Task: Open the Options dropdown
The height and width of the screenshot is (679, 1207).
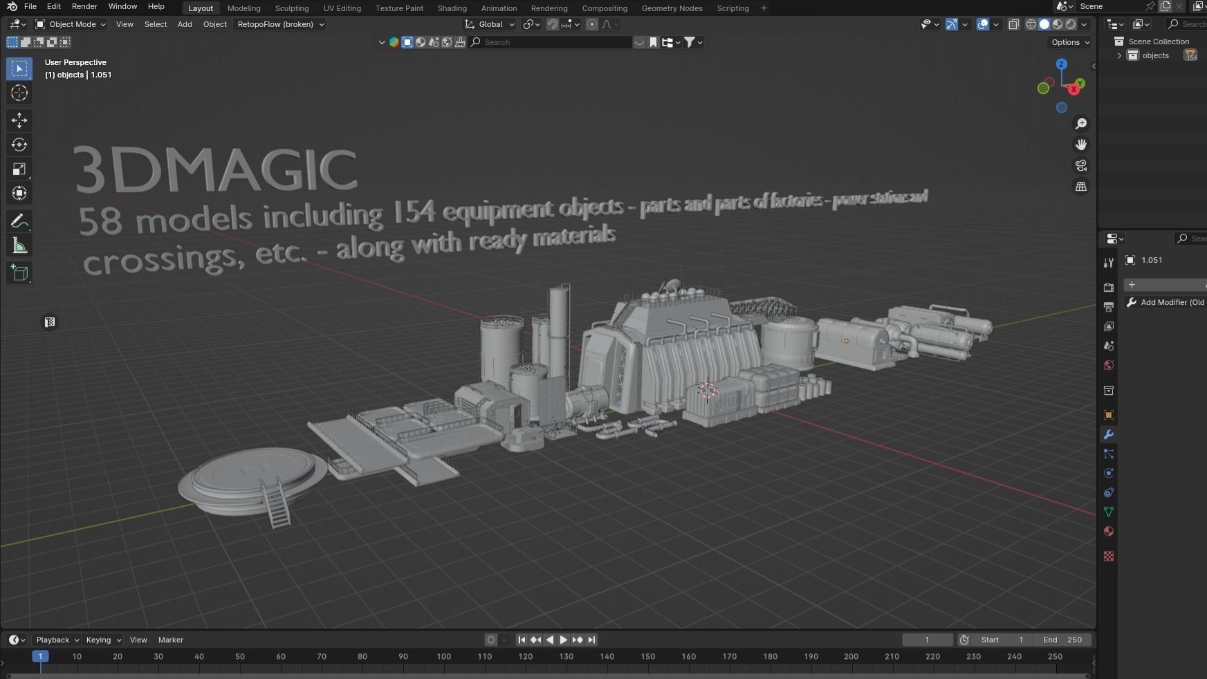Action: [x=1070, y=42]
